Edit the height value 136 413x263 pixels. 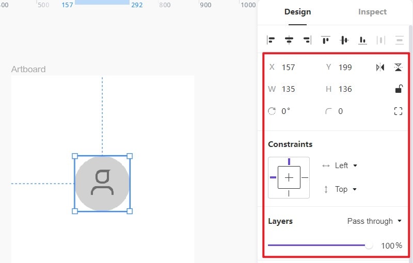(345, 89)
